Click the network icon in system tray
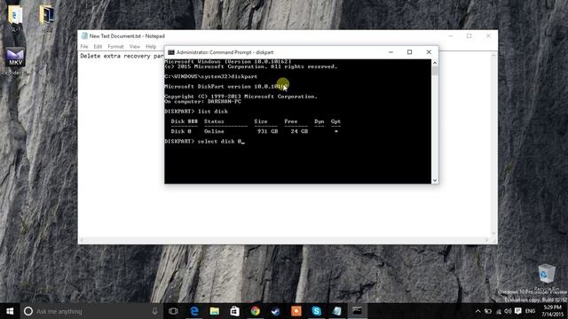The height and width of the screenshot is (319, 568). (499, 311)
